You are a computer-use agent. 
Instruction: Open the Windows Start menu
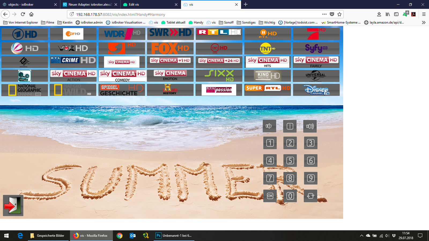coord(6,236)
